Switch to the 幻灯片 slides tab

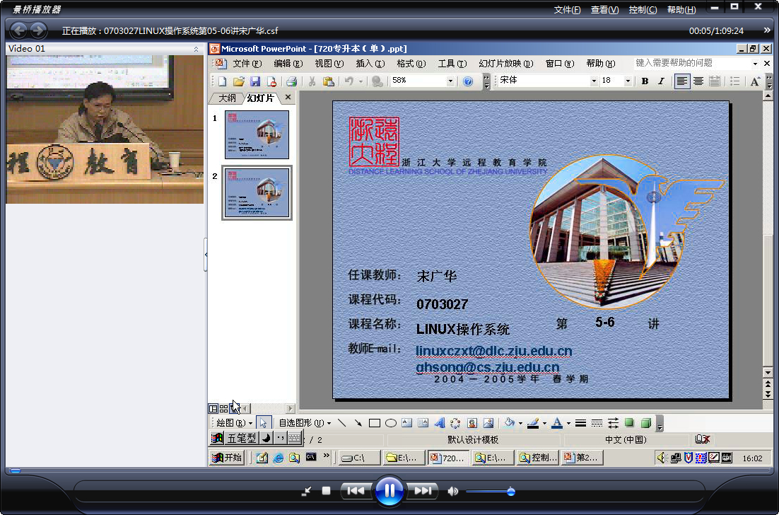[x=261, y=98]
